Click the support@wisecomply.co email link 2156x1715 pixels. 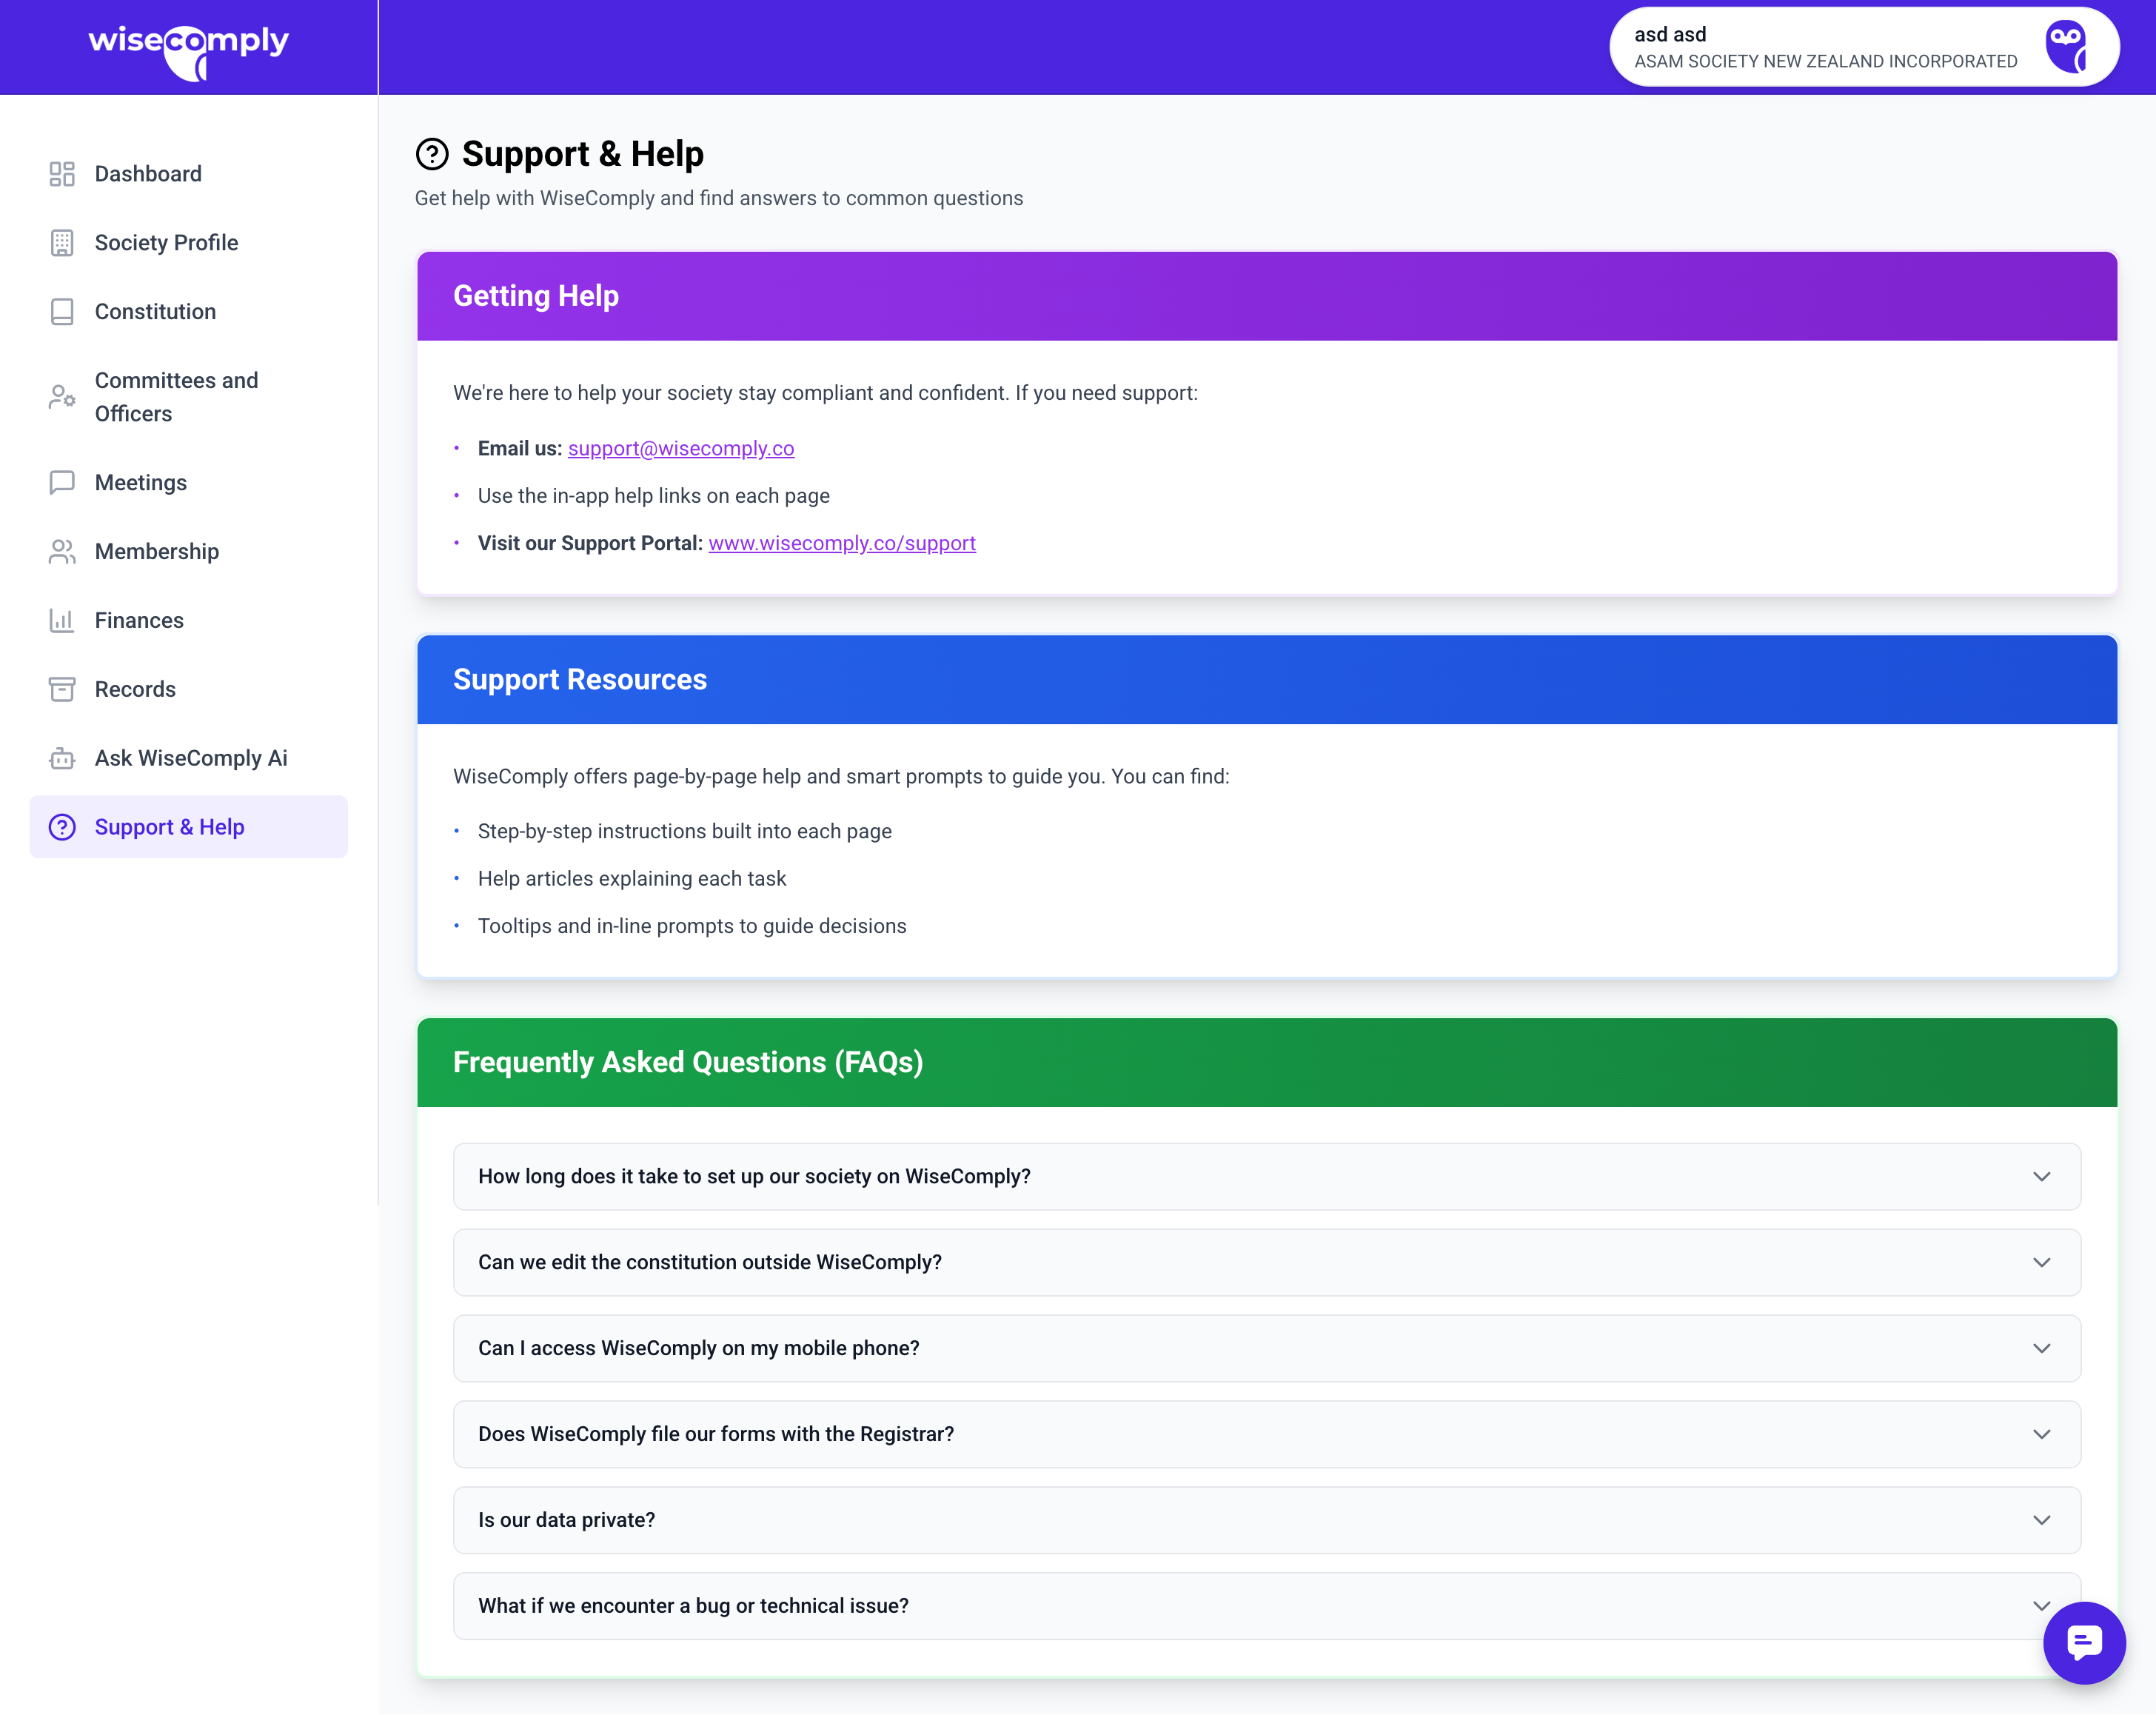tap(681, 448)
